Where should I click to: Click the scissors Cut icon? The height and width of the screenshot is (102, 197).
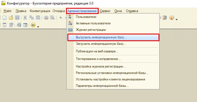[x=25, y=18]
